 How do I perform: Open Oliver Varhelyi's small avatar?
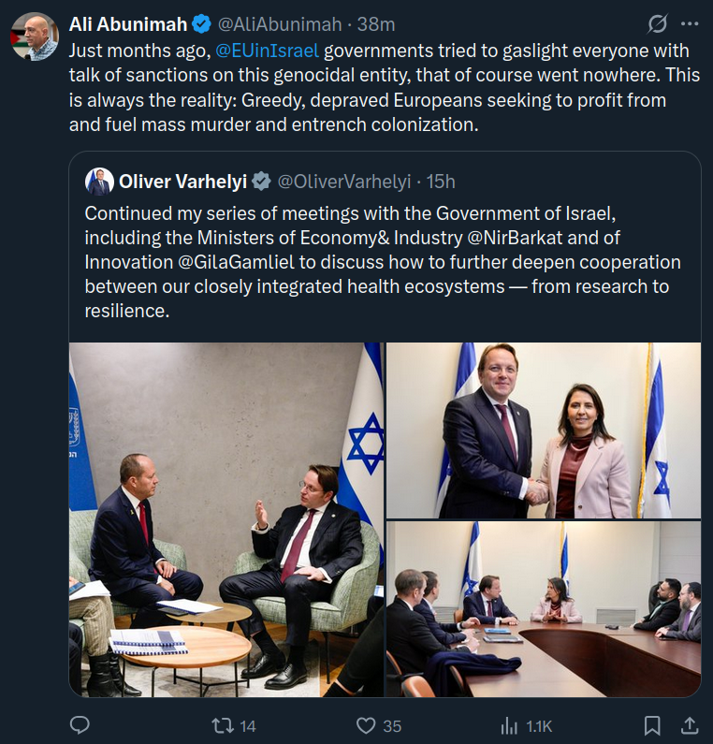pyautogui.click(x=99, y=181)
